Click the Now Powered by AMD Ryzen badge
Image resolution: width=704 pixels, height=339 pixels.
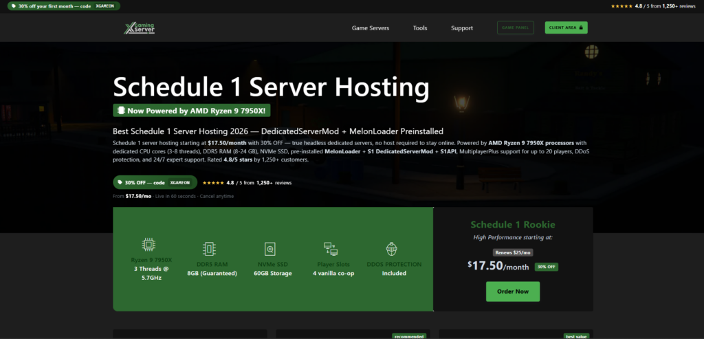192,111
